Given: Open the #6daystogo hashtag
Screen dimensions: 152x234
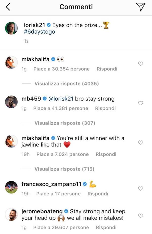Looking at the screenshot, I should [x=39, y=32].
